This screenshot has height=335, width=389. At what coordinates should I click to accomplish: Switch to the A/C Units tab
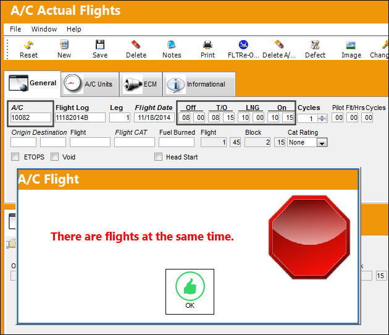tap(90, 84)
